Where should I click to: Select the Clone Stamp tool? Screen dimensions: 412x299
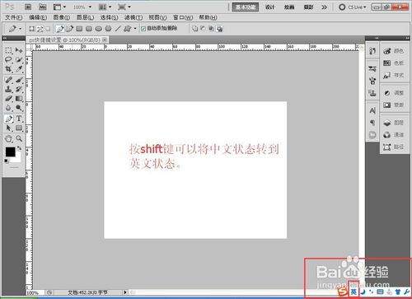tap(8, 89)
